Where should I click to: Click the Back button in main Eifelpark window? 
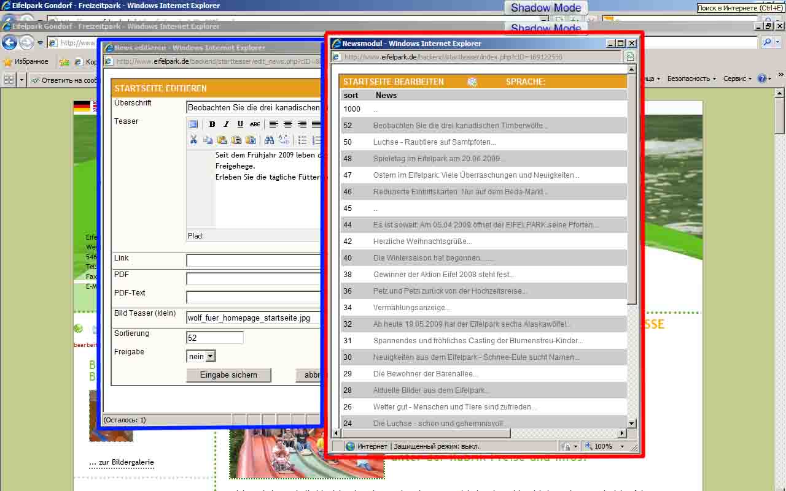click(x=9, y=42)
